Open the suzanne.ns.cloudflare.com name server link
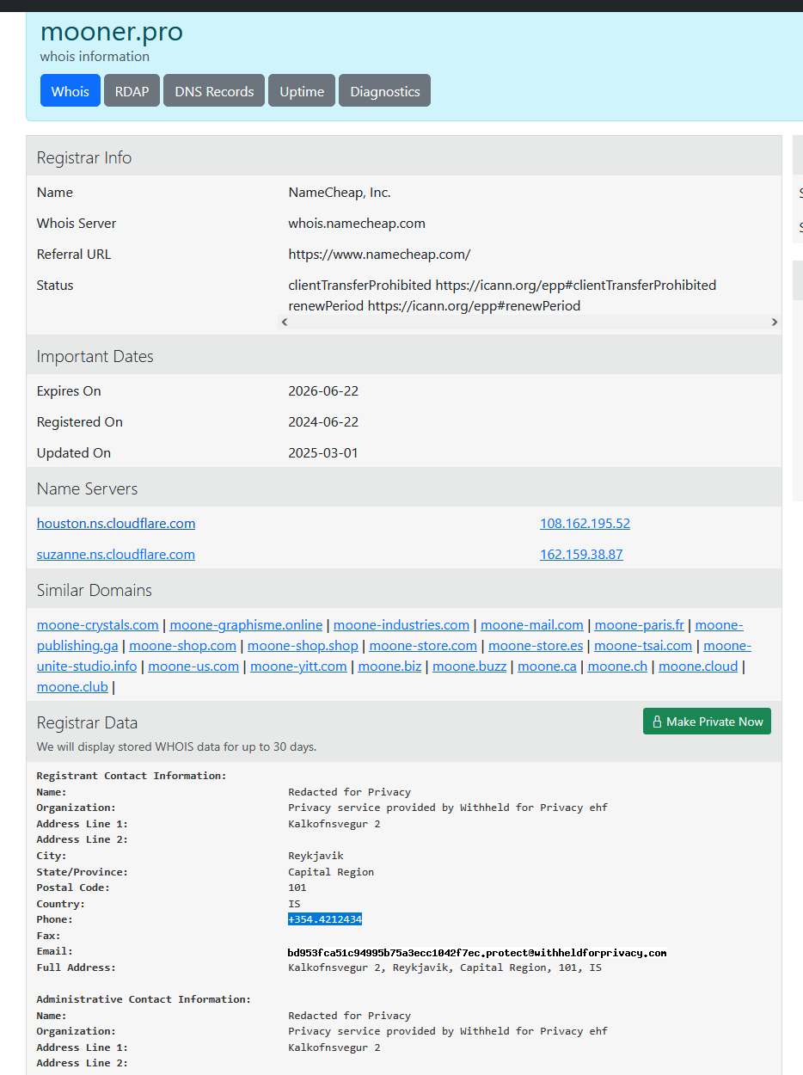 coord(116,555)
